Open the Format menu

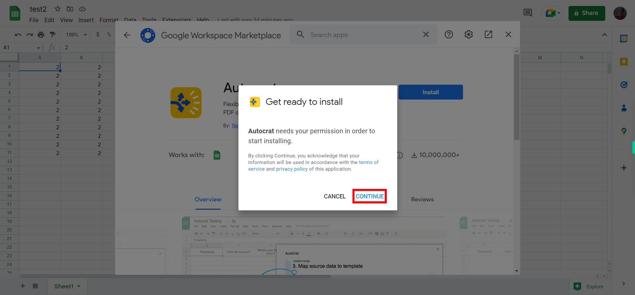point(109,20)
